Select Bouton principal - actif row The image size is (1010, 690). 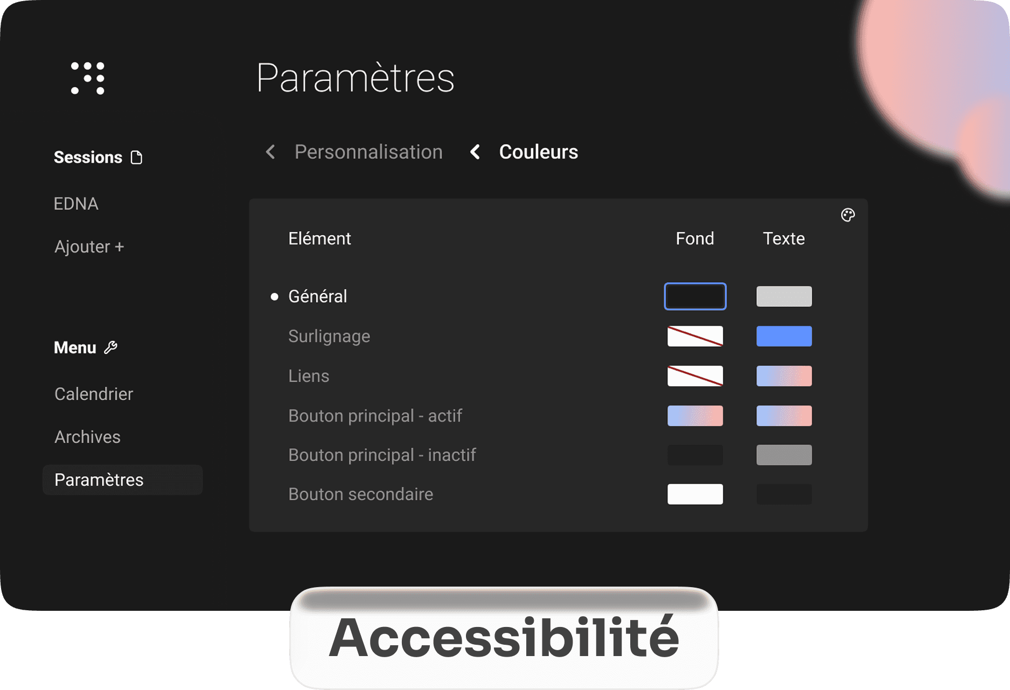coord(375,416)
